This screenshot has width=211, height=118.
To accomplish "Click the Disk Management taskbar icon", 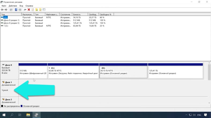I will 36,115.
